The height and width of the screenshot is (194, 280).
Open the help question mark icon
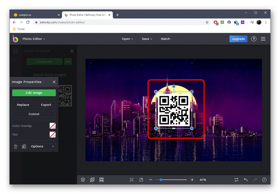(254, 39)
